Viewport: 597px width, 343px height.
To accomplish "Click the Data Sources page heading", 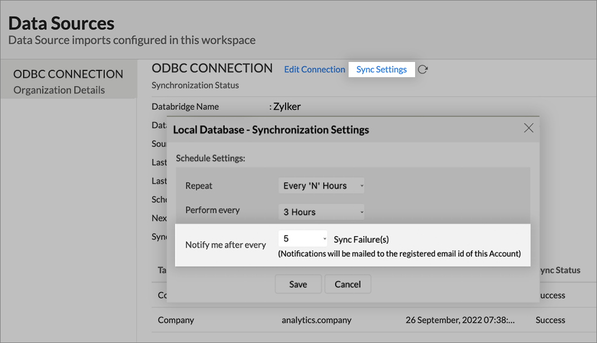I will (x=61, y=23).
